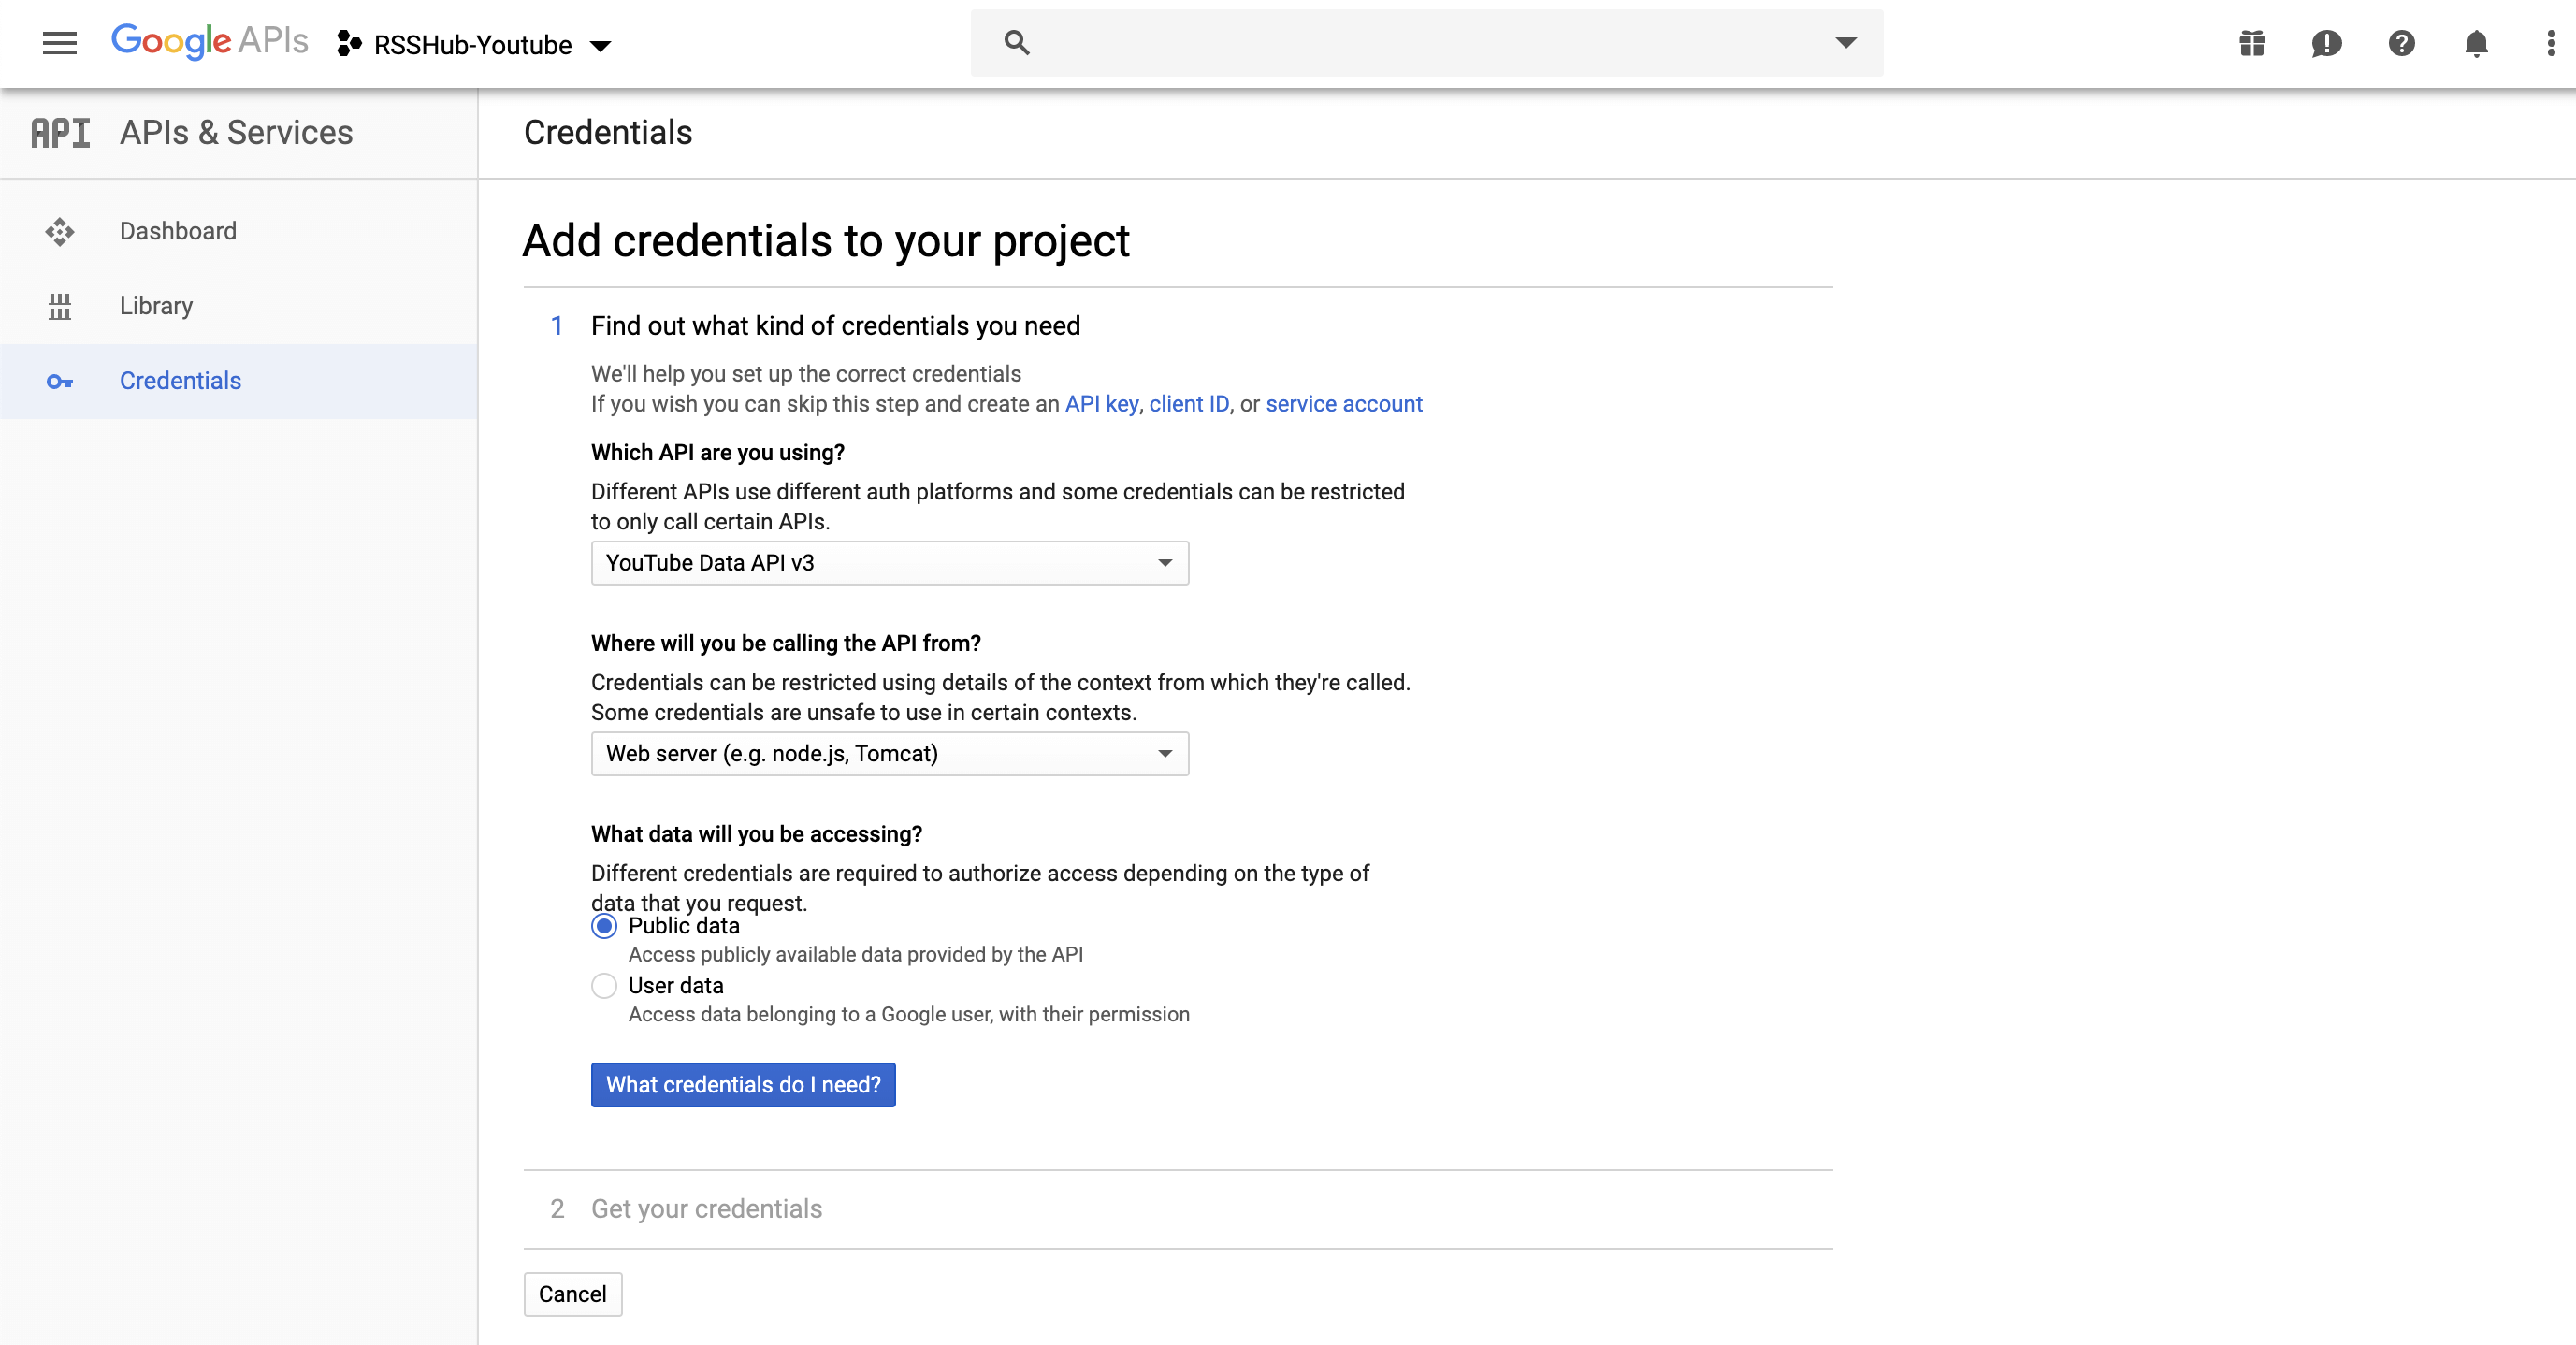Follow the client ID link
Viewport: 2576px width, 1345px height.
[1189, 404]
